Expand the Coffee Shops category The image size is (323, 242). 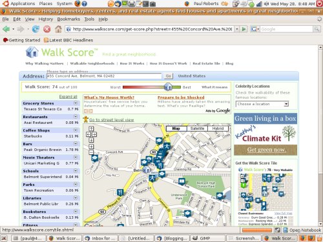point(76,130)
